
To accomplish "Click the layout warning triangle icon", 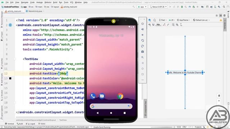I will [x=221, y=20].
